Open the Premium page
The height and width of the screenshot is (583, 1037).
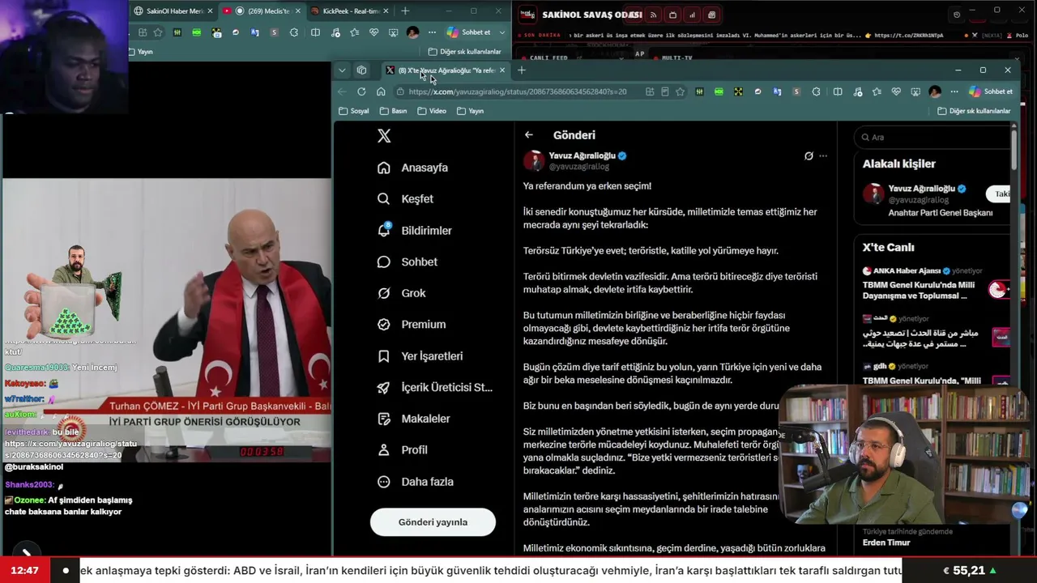pyautogui.click(x=412, y=325)
